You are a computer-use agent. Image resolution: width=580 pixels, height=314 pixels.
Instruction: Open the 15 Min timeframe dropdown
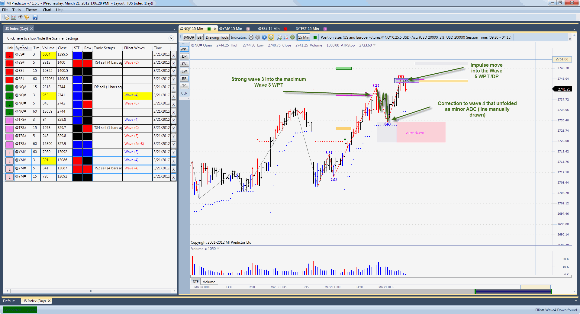(x=304, y=37)
